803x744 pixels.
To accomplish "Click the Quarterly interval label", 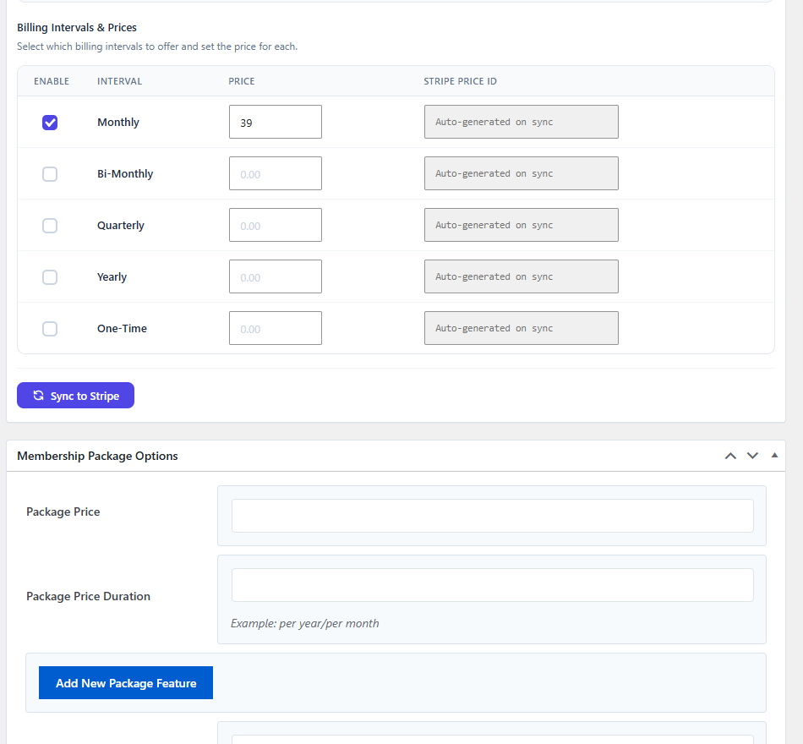I will (121, 226).
